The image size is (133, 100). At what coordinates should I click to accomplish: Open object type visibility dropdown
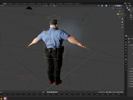pyautogui.click(x=99, y=6)
